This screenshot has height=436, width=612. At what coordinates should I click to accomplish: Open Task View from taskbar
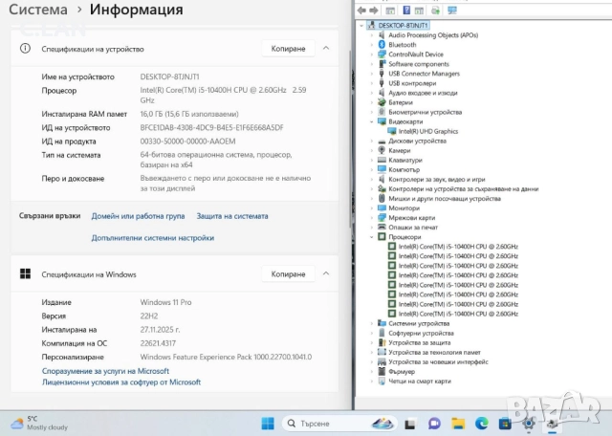tap(410, 424)
